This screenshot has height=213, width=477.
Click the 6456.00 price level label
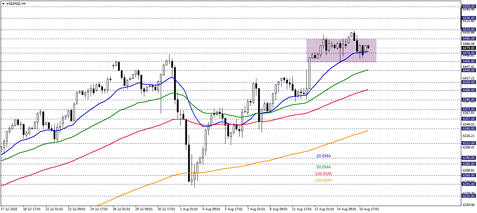point(469,61)
